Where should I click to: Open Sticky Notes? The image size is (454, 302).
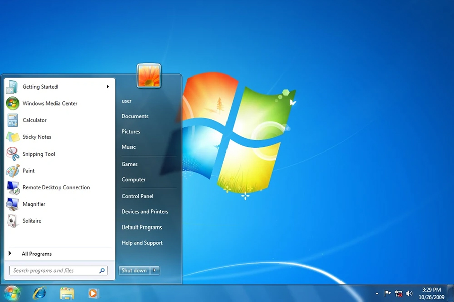pos(37,137)
